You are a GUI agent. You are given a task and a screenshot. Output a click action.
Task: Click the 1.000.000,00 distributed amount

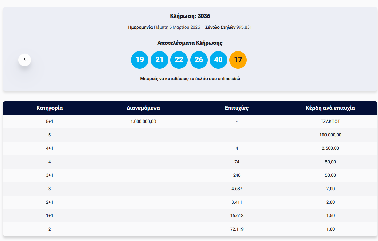pos(143,122)
